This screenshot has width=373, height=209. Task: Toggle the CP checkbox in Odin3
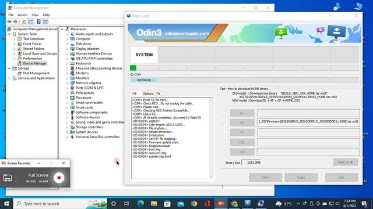pos(224,132)
